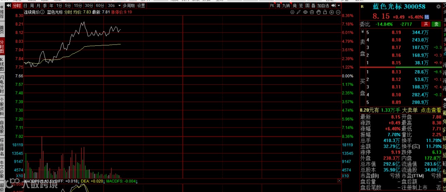Open 自选股 in the left sidebar
The height and width of the screenshot is (192, 446).
click(x=2, y=127)
